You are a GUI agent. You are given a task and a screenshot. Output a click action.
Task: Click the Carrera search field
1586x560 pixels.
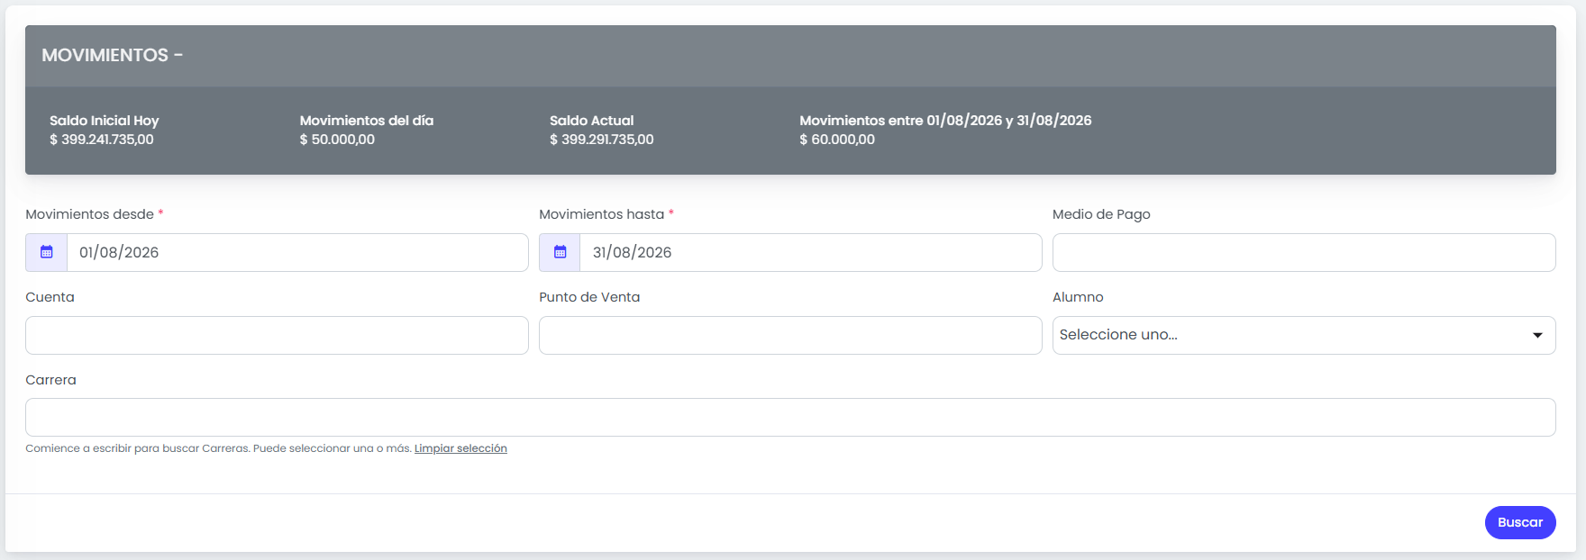790,418
